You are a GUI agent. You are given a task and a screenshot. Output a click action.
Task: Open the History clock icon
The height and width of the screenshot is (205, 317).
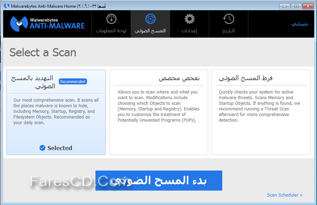pos(229,19)
